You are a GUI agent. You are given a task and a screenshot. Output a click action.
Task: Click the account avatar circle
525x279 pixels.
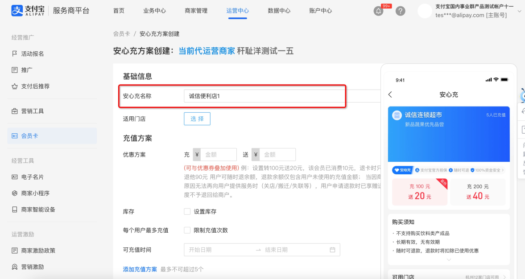point(425,11)
